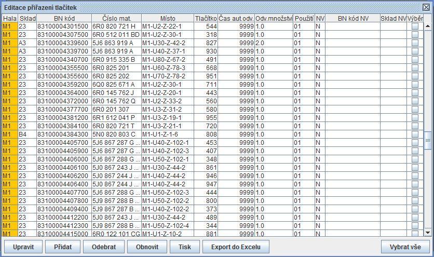Click button number 560 cell

206,101
